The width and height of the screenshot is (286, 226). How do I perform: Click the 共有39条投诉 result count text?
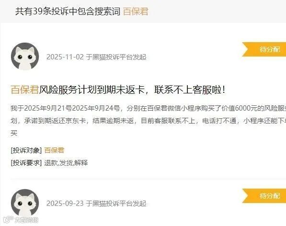click(x=42, y=11)
